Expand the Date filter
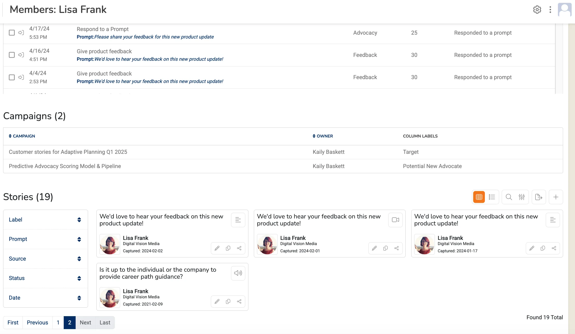 click(x=46, y=298)
